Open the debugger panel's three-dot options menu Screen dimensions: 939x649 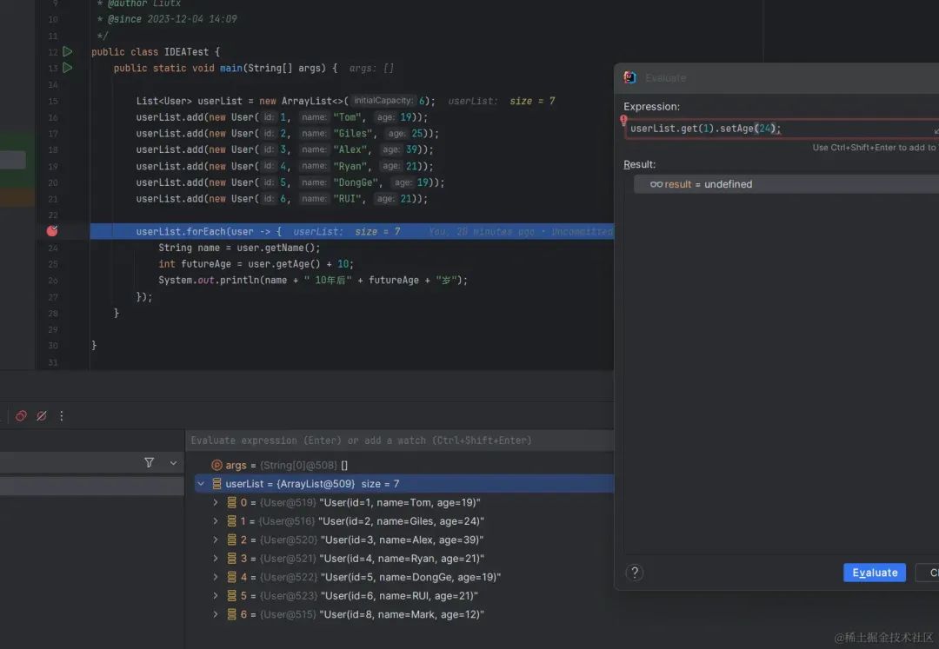click(x=61, y=416)
